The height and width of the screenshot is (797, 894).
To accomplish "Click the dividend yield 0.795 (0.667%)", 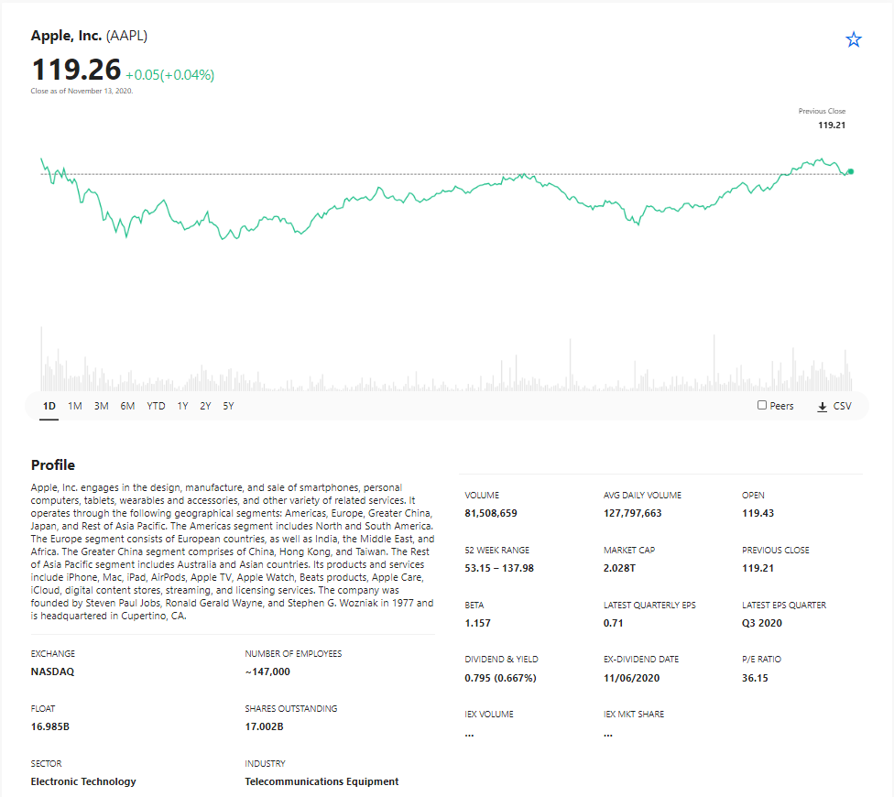I will click(x=501, y=678).
